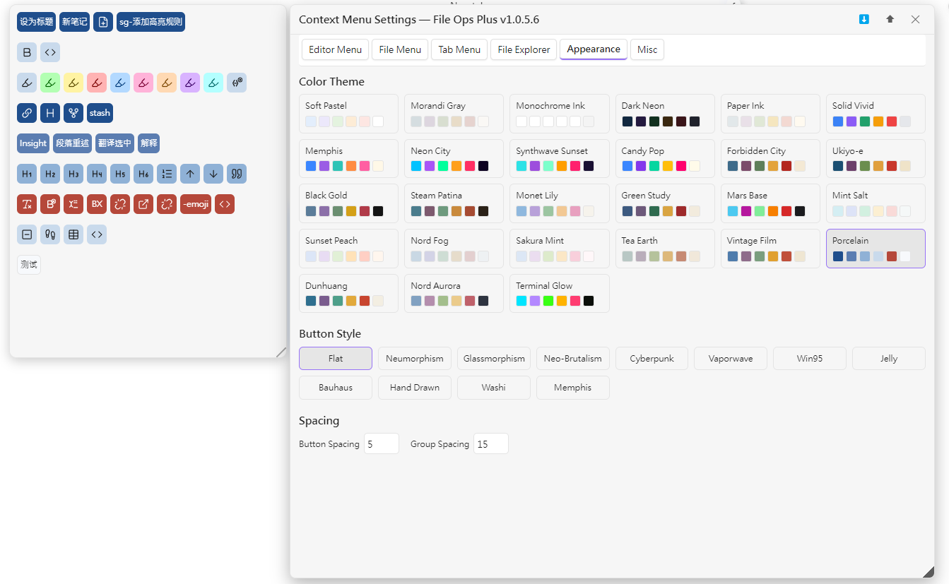Click the dark blue link icon
The image size is (949, 584).
27,113
